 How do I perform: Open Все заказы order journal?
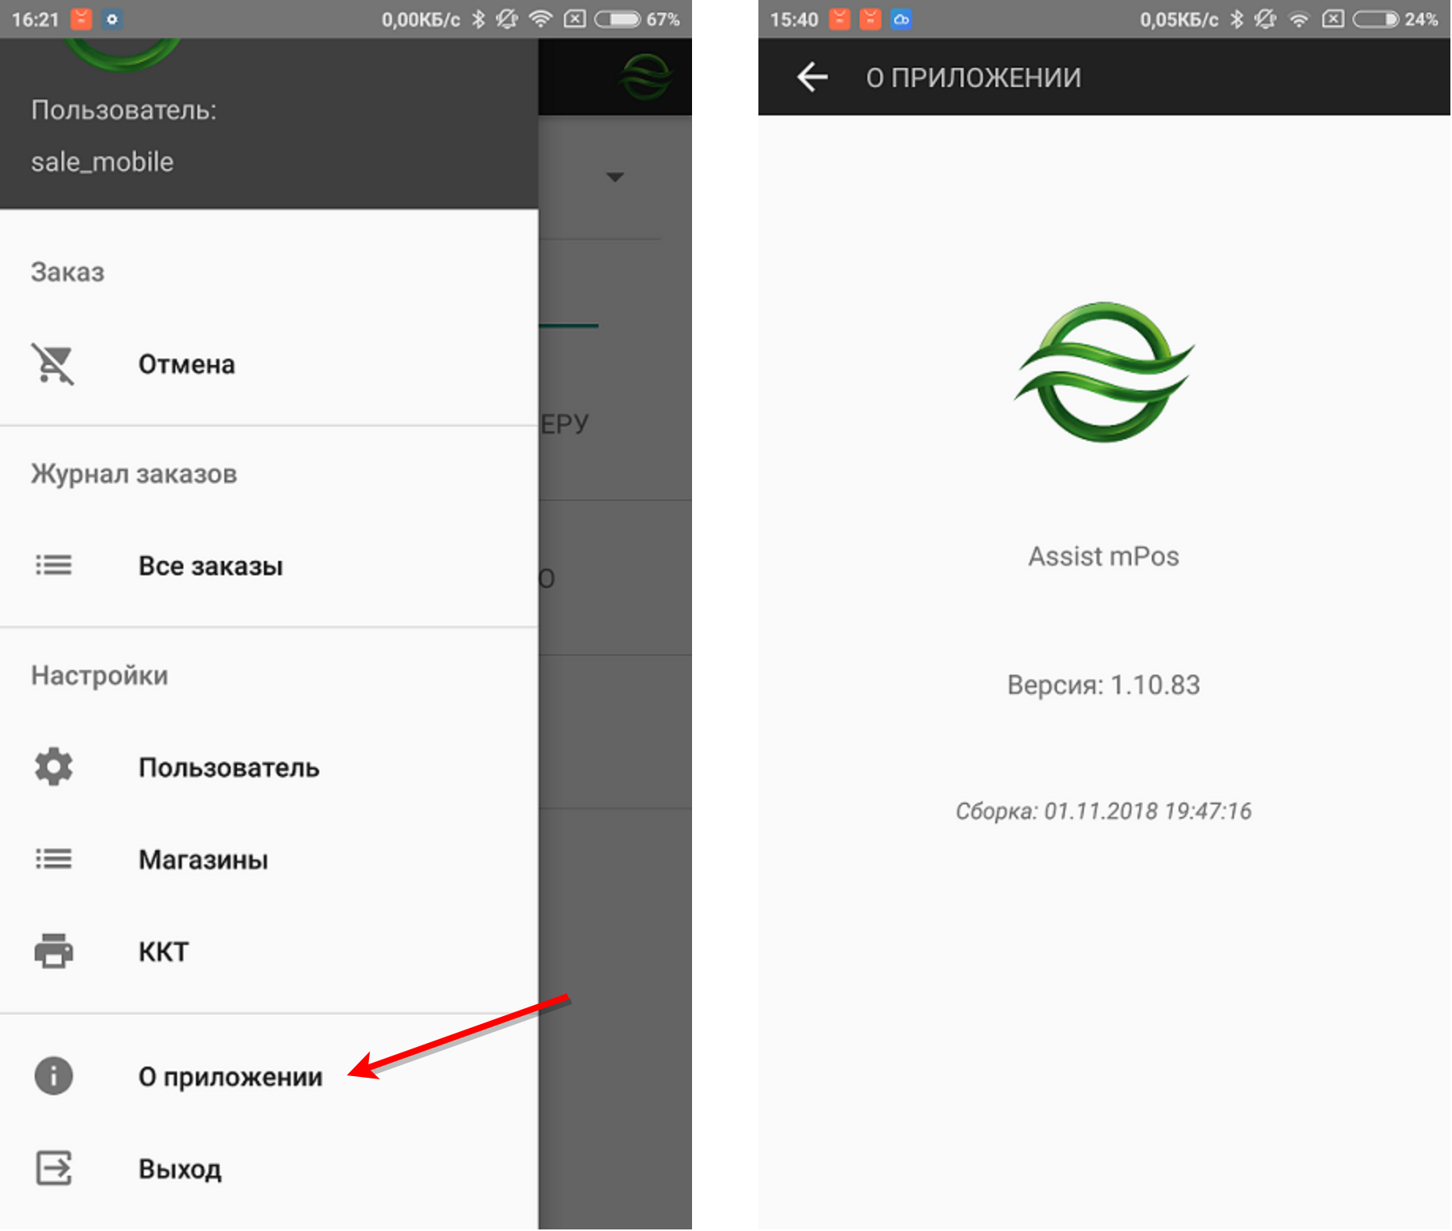[x=210, y=566]
